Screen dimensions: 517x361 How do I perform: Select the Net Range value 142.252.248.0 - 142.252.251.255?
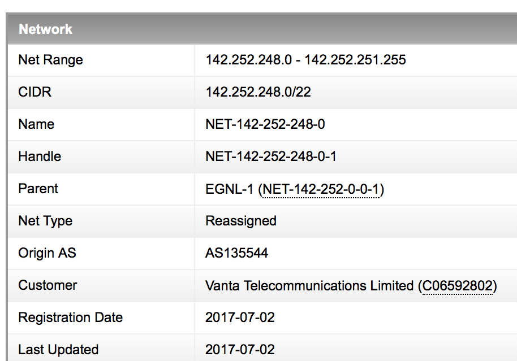[305, 60]
